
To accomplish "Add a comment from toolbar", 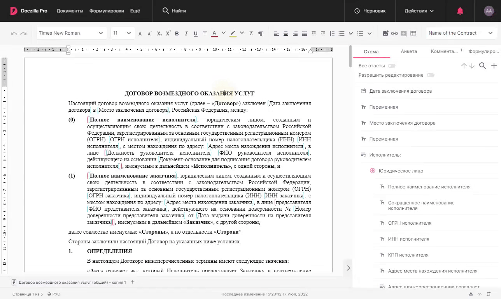I will pyautogui.click(x=404, y=33).
